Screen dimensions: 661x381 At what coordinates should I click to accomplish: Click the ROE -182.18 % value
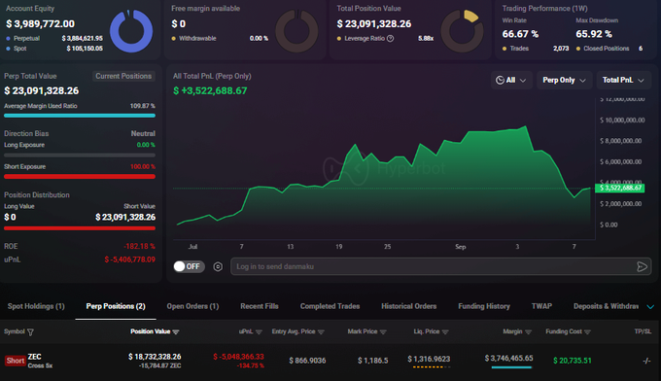[139, 246]
